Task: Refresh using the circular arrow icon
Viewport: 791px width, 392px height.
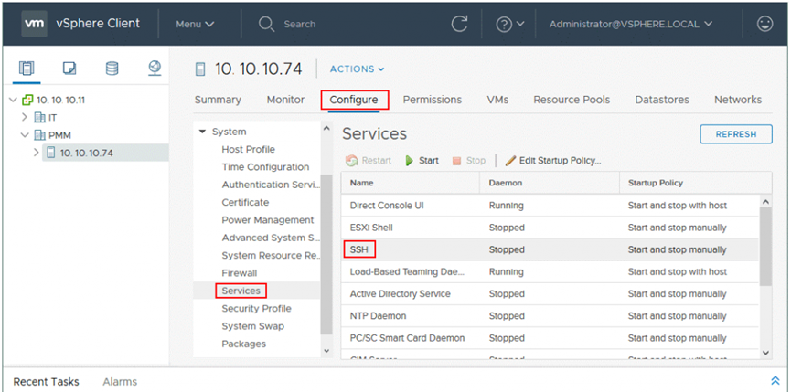Action: 459,24
